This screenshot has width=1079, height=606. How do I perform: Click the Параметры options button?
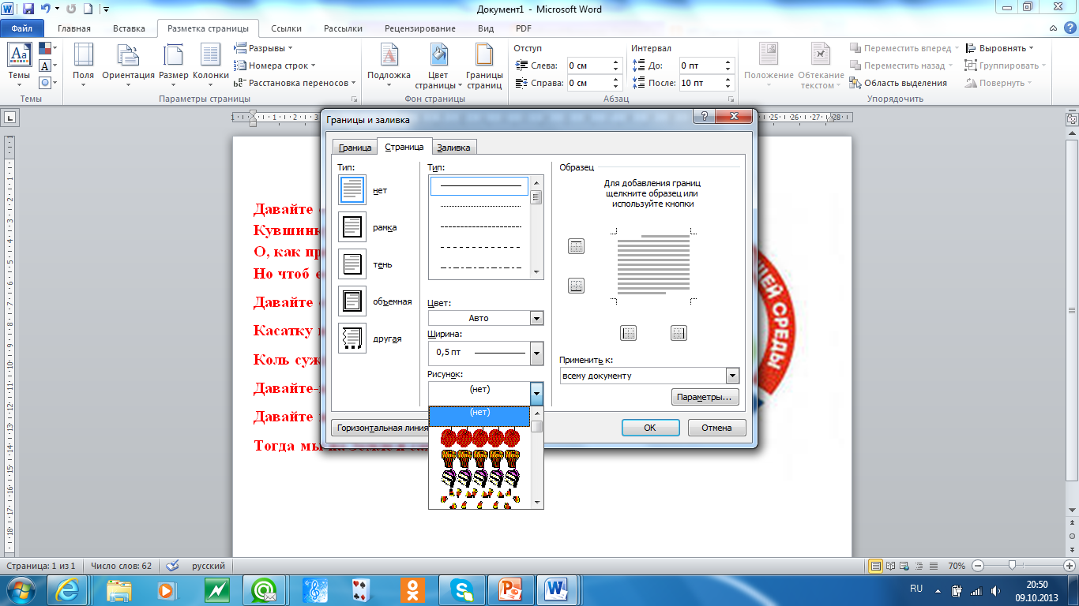[x=705, y=397]
